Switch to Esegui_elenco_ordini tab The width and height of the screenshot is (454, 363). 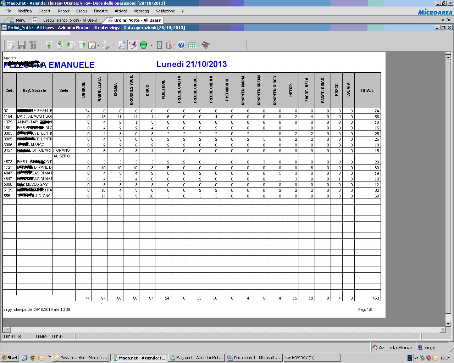click(70, 20)
